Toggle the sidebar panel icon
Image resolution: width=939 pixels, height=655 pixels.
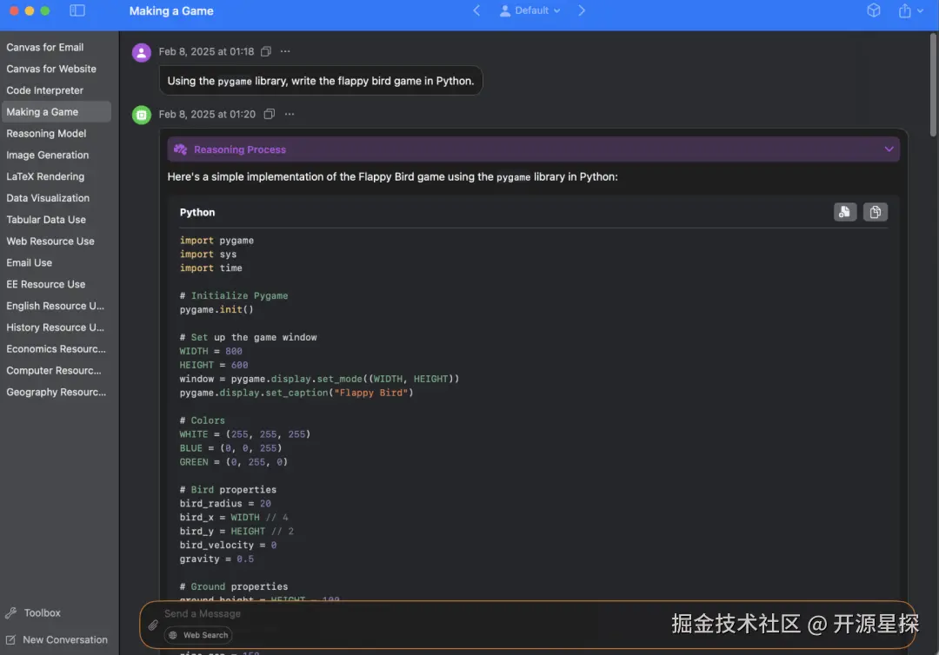(x=77, y=10)
